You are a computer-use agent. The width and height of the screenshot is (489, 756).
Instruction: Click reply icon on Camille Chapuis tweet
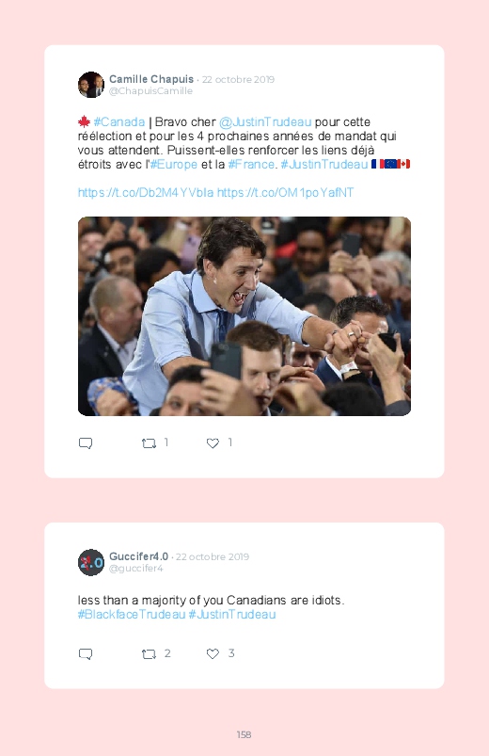pyautogui.click(x=86, y=443)
